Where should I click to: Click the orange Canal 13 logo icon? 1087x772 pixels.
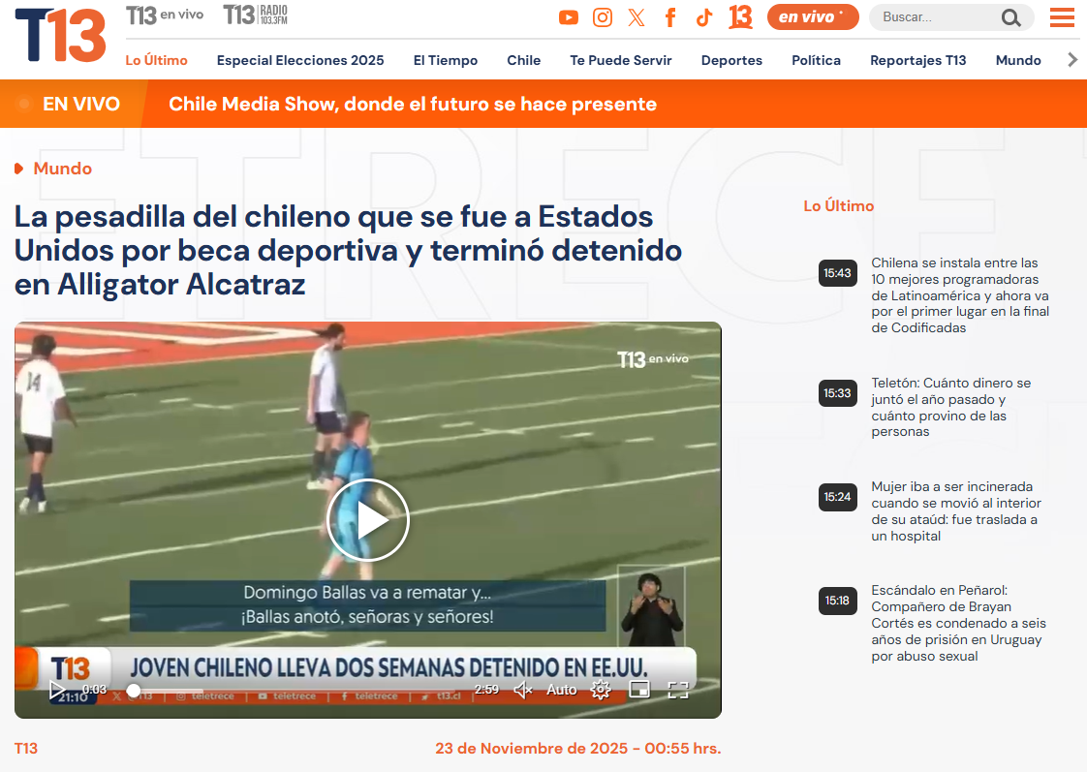[x=740, y=17]
